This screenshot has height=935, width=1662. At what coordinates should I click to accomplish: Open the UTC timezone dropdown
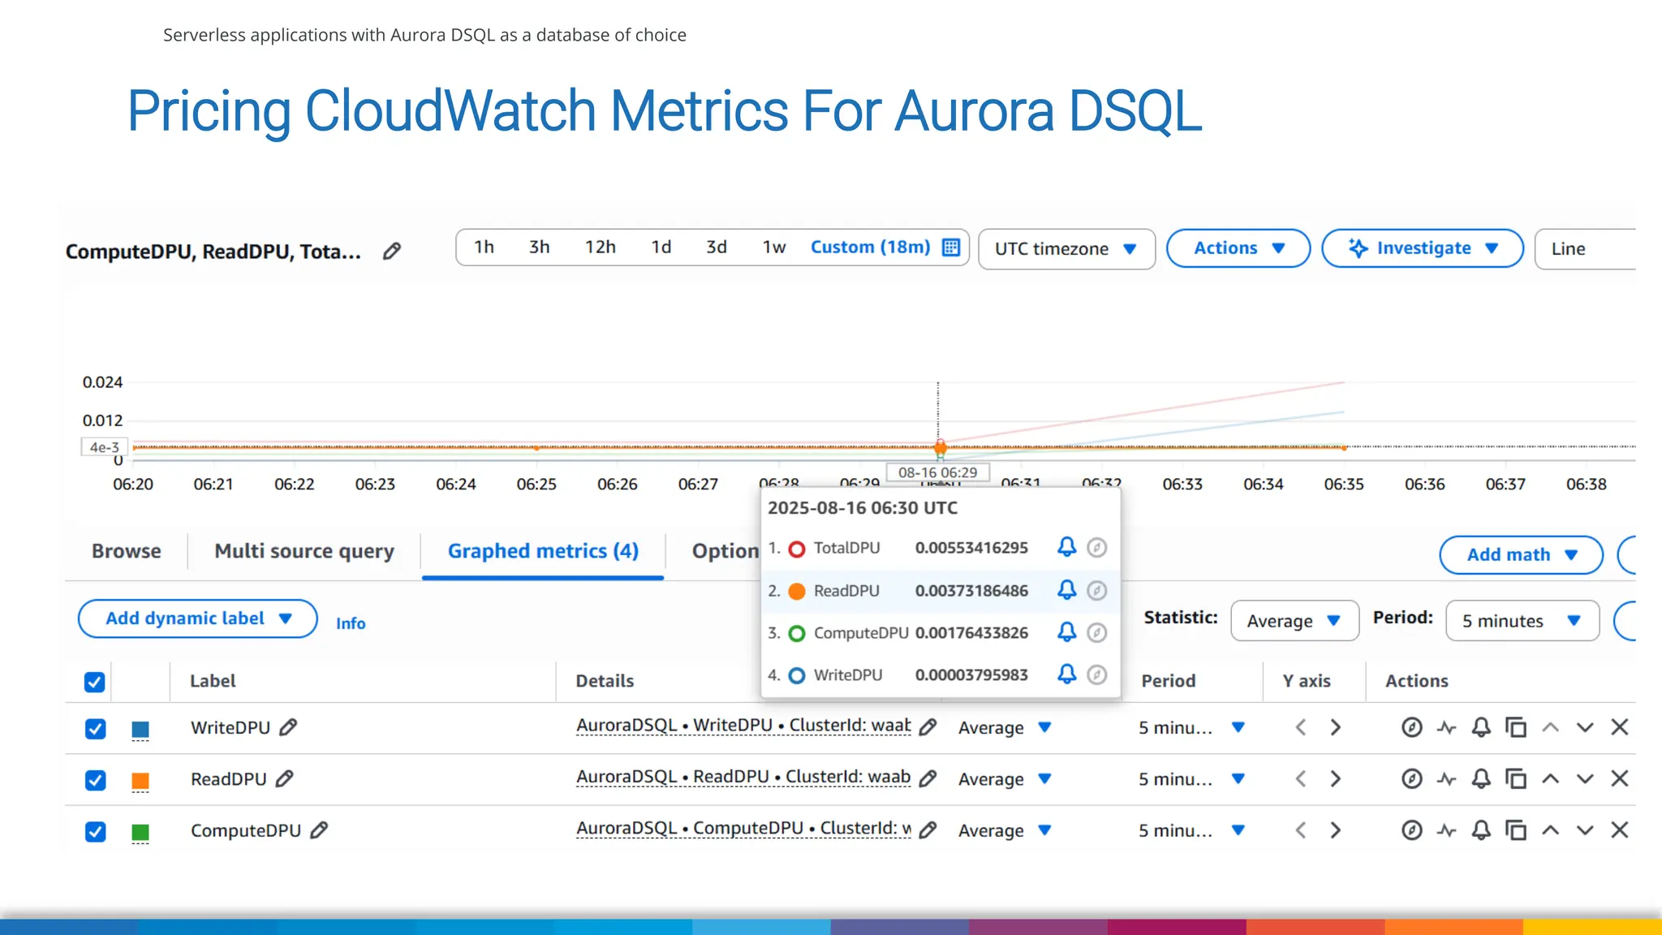pyautogui.click(x=1066, y=248)
